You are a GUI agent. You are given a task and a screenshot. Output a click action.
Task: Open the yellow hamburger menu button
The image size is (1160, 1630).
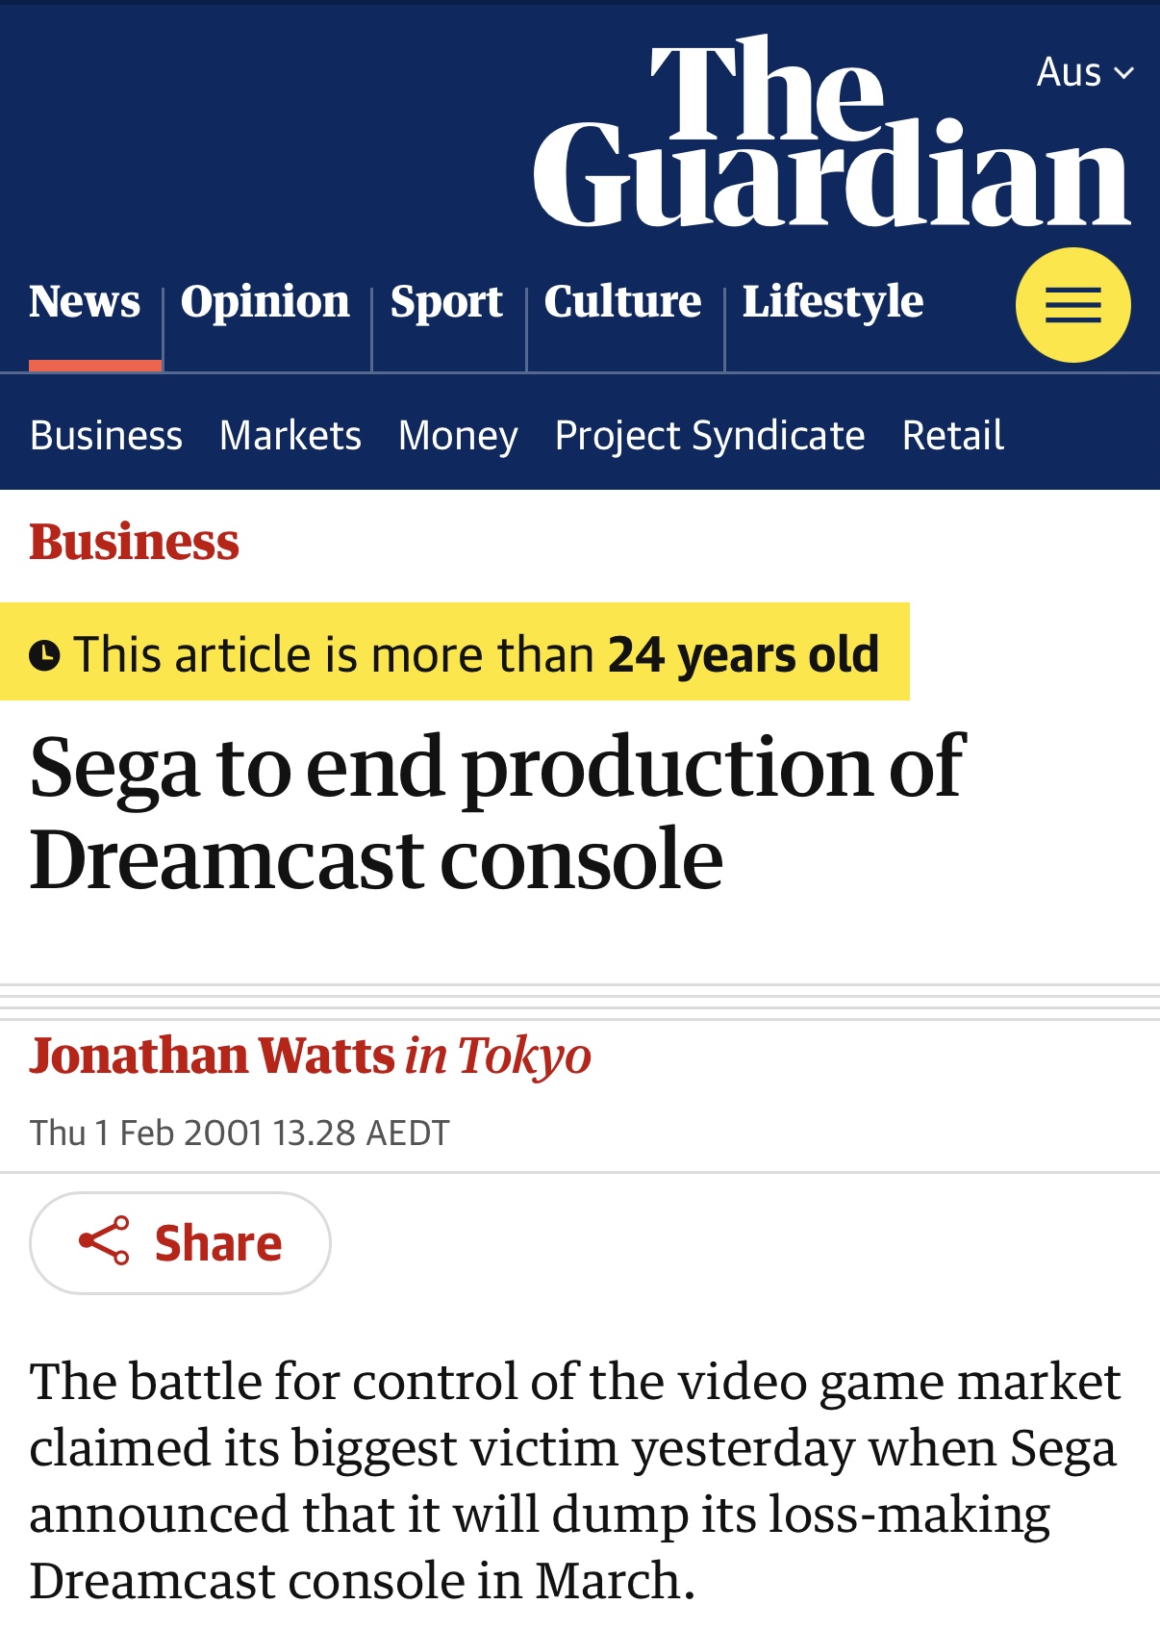point(1072,305)
